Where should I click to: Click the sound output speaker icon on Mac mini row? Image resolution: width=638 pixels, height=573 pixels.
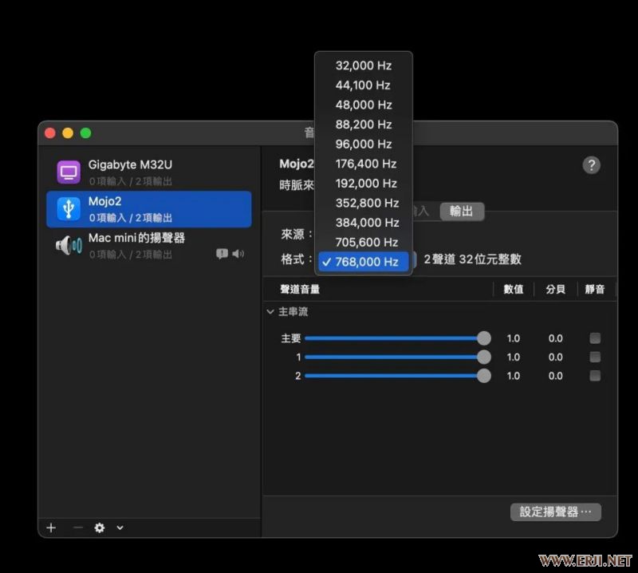pos(238,254)
